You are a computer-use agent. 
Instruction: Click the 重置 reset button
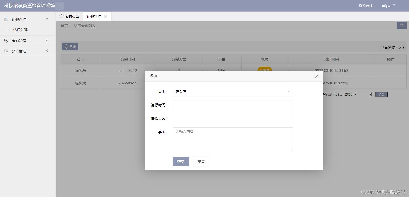point(201,161)
